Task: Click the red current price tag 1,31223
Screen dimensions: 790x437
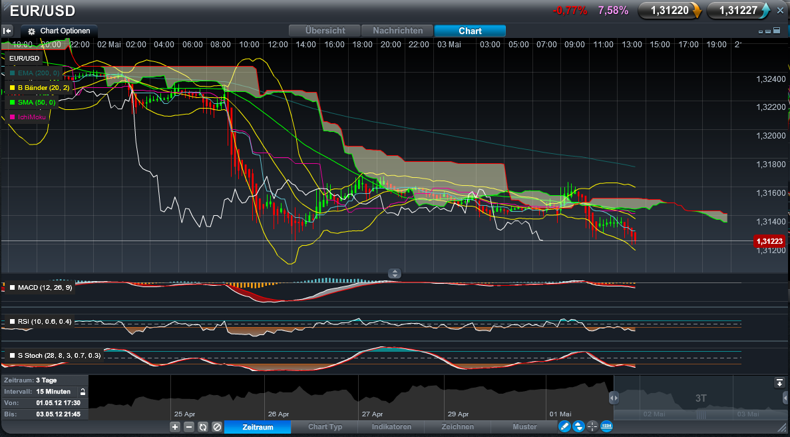Action: pos(769,241)
